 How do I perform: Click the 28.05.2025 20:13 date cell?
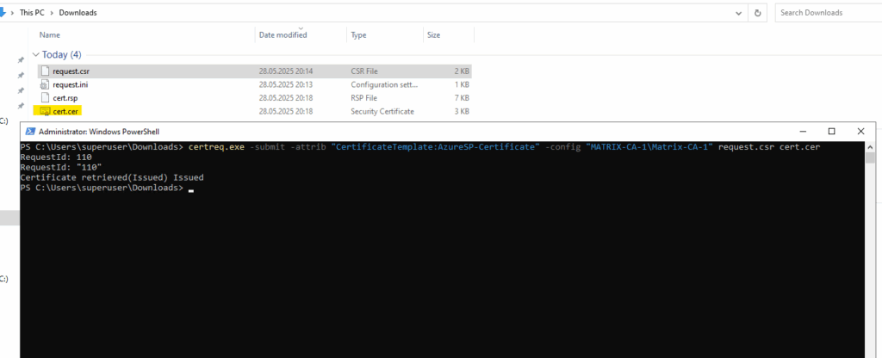pyautogui.click(x=286, y=85)
